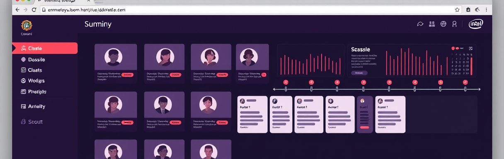
Task: Open the second profile card avatar, top row
Action: click(x=165, y=57)
